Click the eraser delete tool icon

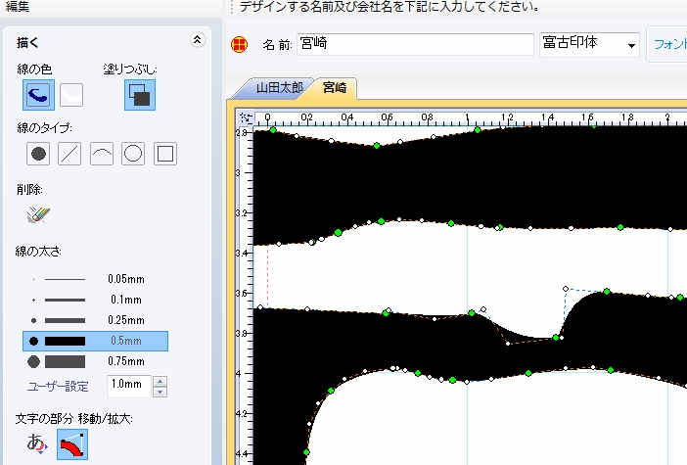pyautogui.click(x=39, y=212)
